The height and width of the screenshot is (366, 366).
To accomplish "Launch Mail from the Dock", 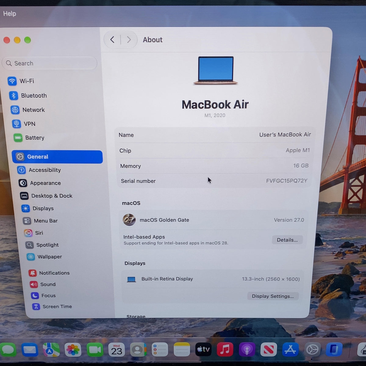I will point(30,350).
